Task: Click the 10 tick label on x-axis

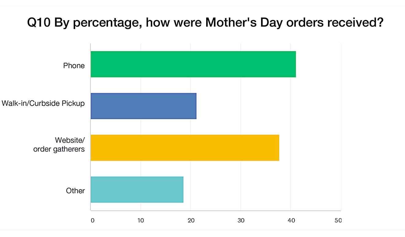Action: coord(141,220)
